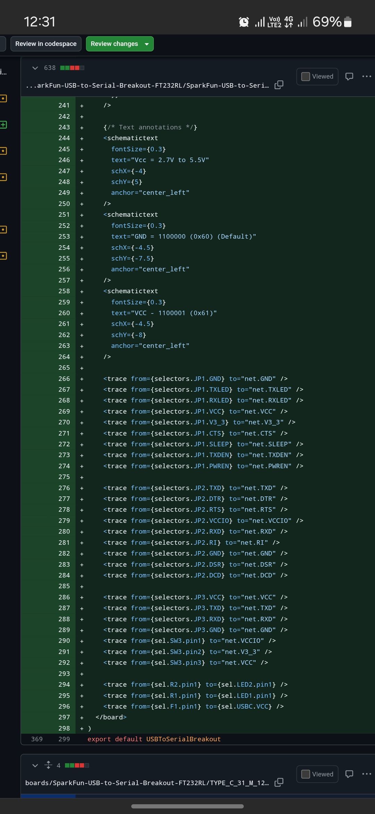Click the diffstat squares beside 638
375x814 pixels.
click(72, 68)
